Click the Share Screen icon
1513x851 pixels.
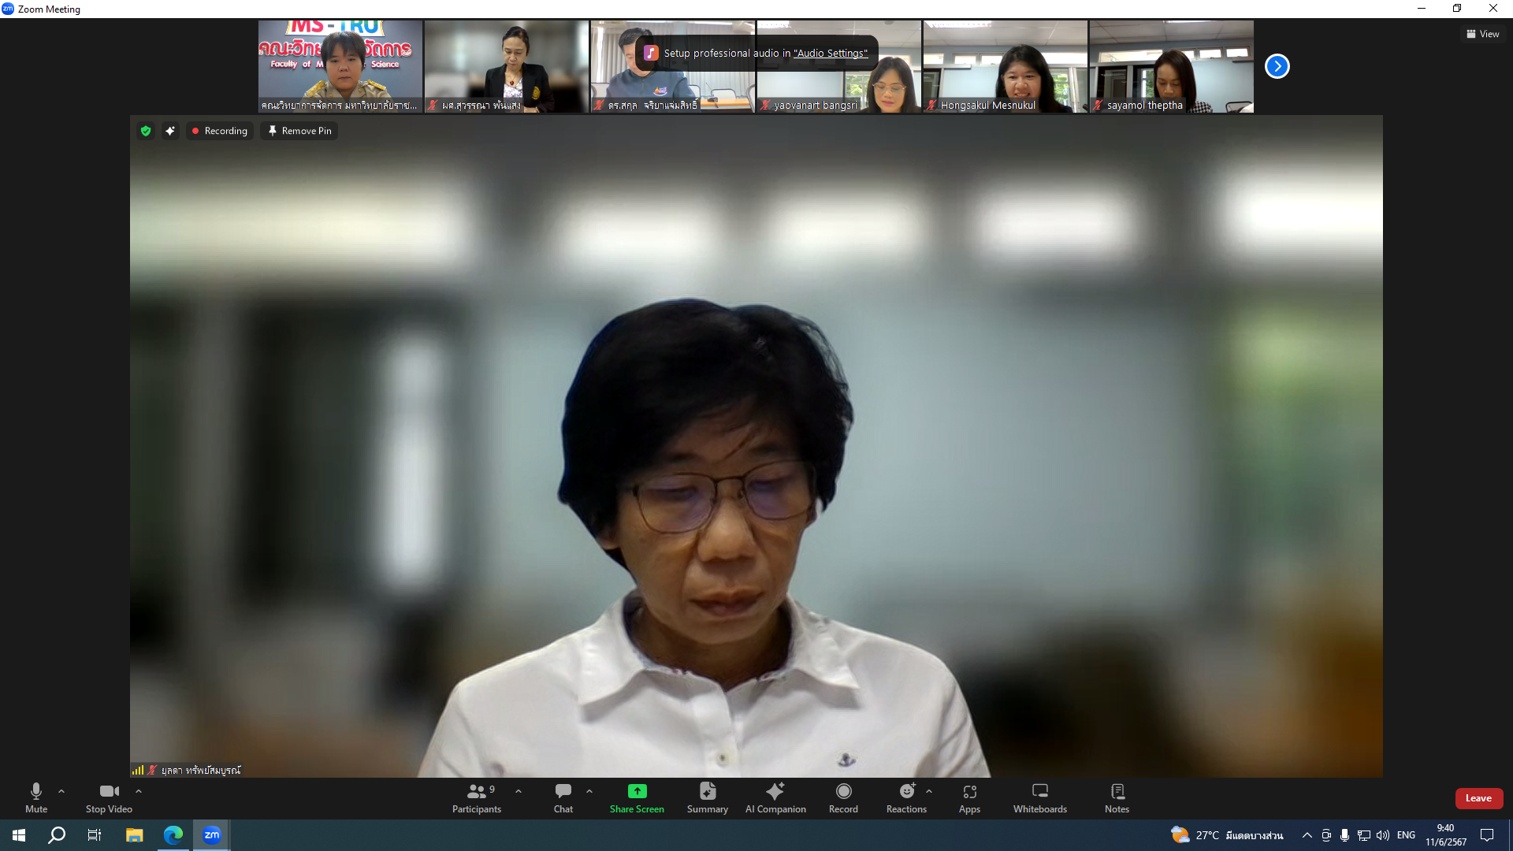coord(637,791)
